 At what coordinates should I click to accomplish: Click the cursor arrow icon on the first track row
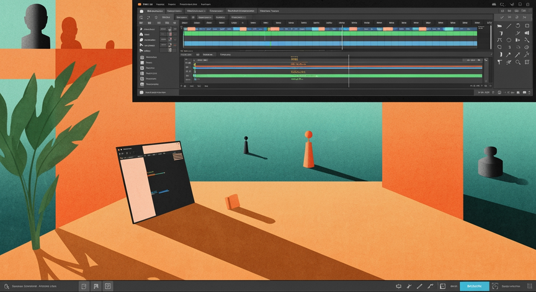[141, 29]
